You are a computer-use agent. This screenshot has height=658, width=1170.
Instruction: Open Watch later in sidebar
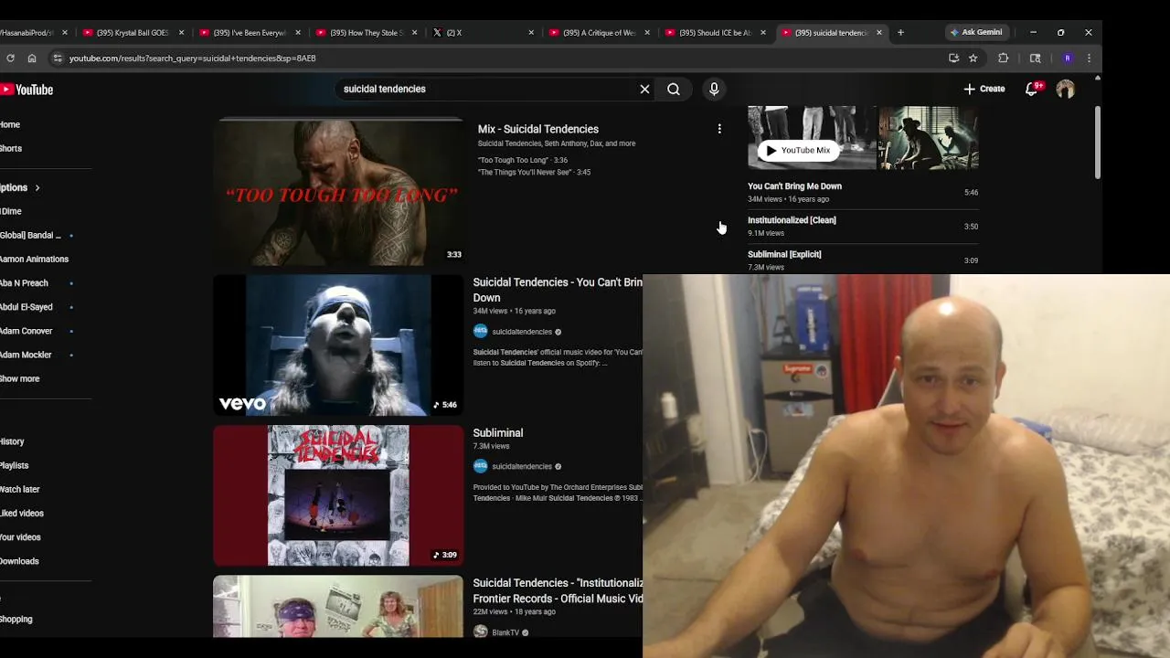click(20, 489)
